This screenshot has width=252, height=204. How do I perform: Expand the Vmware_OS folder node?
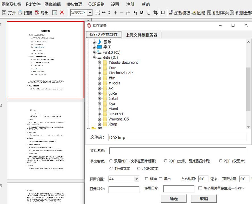(x=100, y=119)
